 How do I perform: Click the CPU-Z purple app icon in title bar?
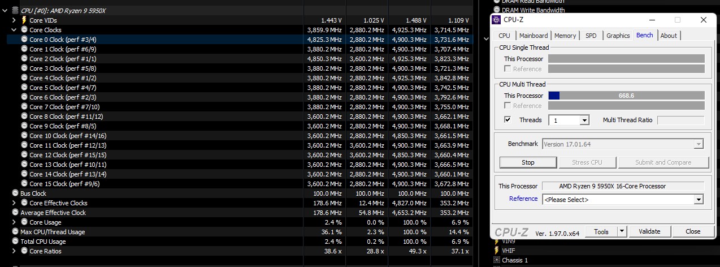(x=496, y=20)
